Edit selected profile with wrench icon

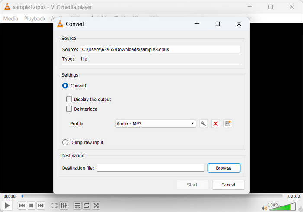coord(203,124)
